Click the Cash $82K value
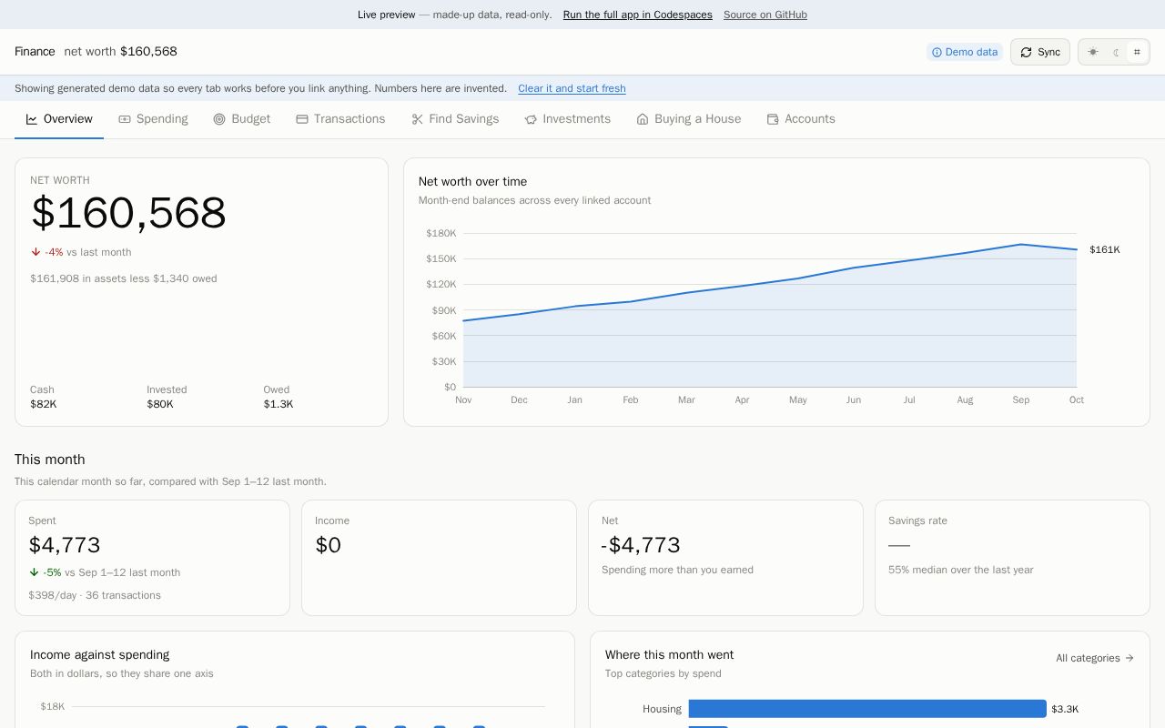1165x728 pixels. tap(43, 404)
